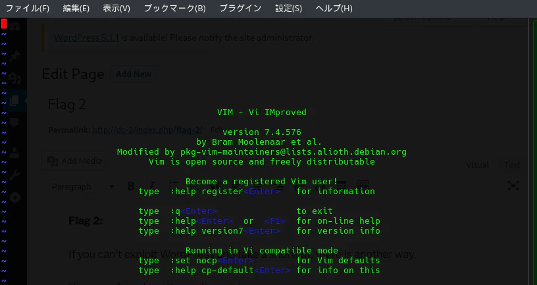Open the プラグイン menu
Screen dimensions: 537x285
(240, 8)
